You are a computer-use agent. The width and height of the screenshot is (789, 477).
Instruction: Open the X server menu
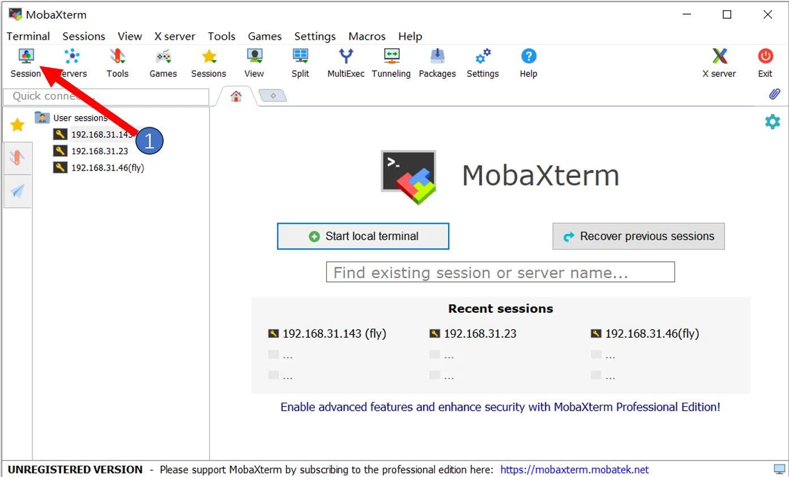click(x=174, y=36)
